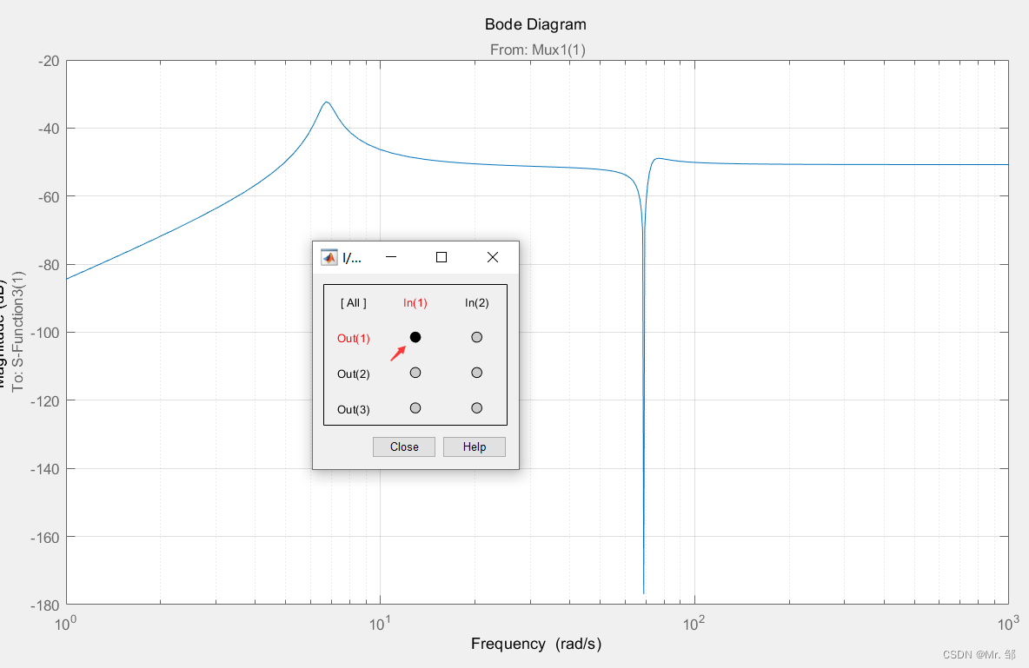Click the 10^2 frequency tick label
This screenshot has height=668, width=1029.
click(693, 623)
